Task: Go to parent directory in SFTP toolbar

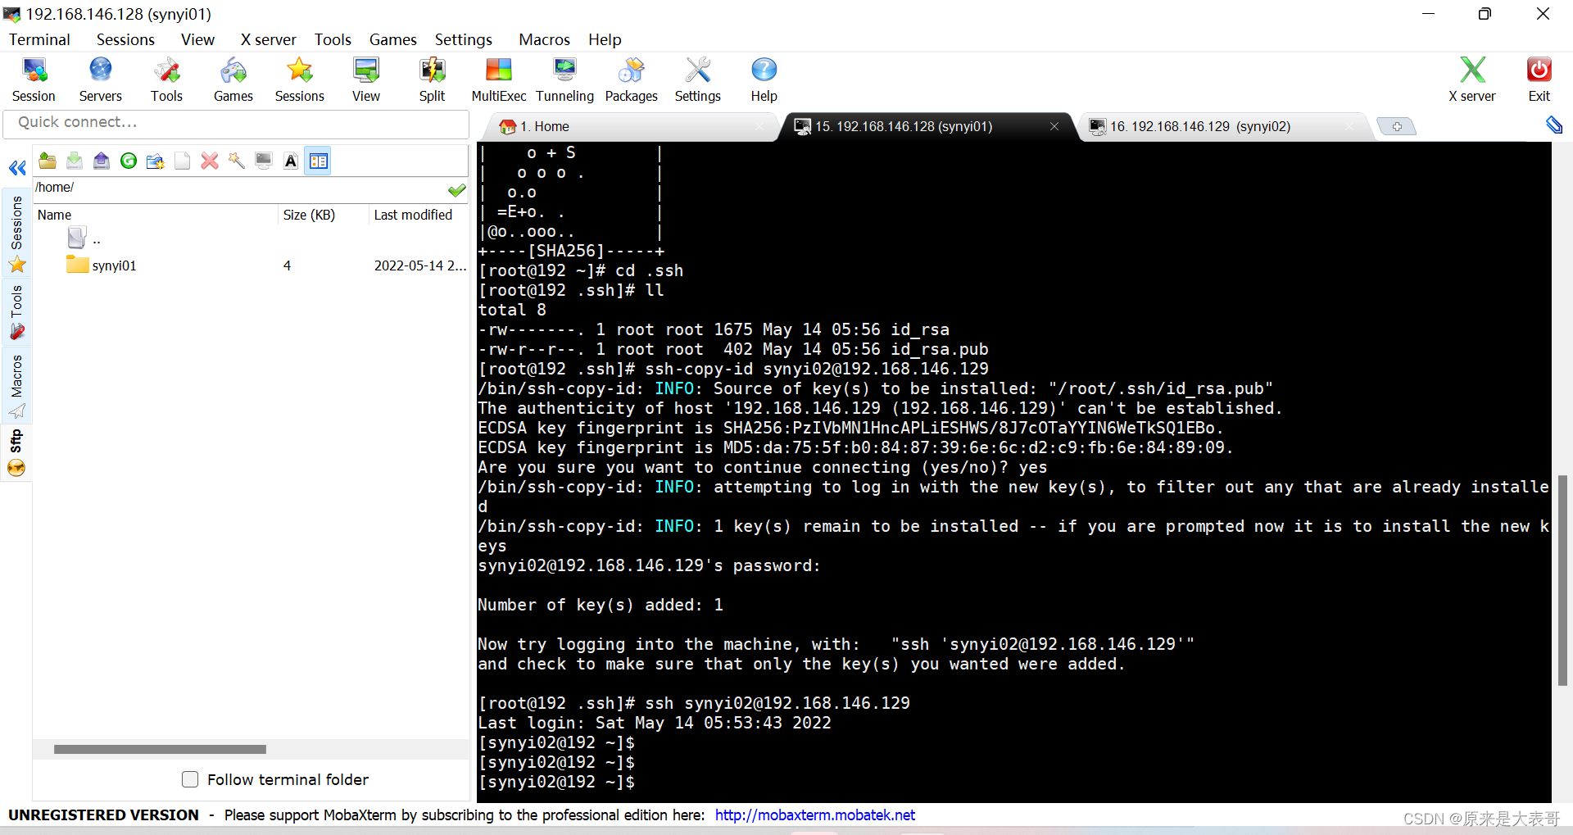Action: [x=48, y=161]
